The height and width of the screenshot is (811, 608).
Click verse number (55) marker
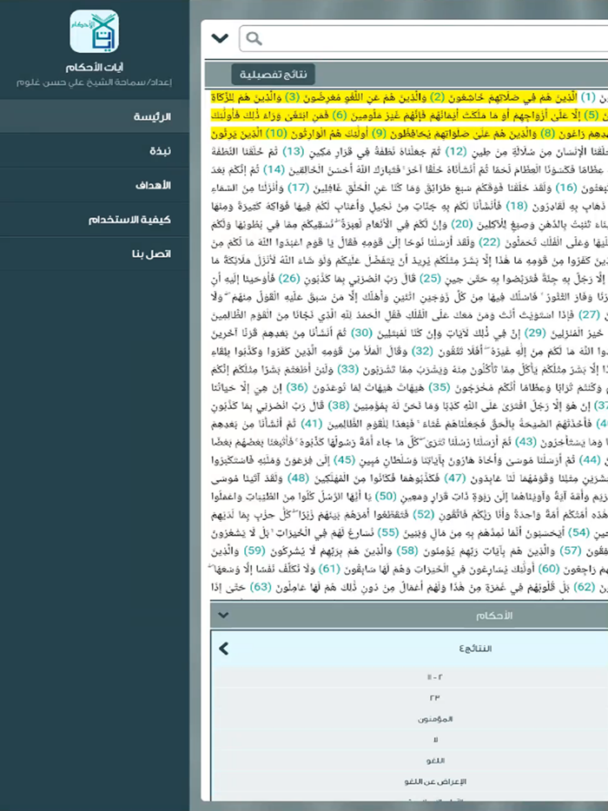point(388,531)
